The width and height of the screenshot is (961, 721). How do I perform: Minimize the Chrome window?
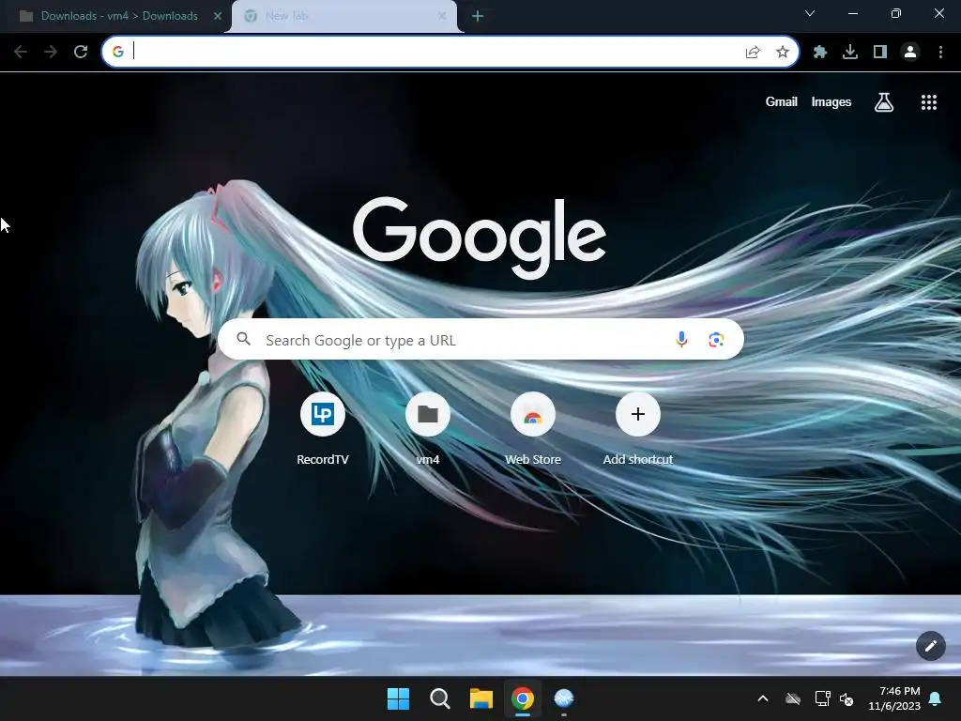852,13
